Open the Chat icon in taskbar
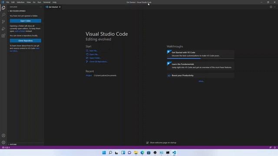Screen dimensions: 278x156 point(129,153)
